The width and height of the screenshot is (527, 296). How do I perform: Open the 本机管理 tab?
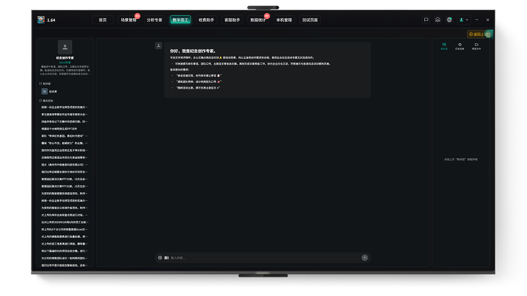click(x=284, y=20)
